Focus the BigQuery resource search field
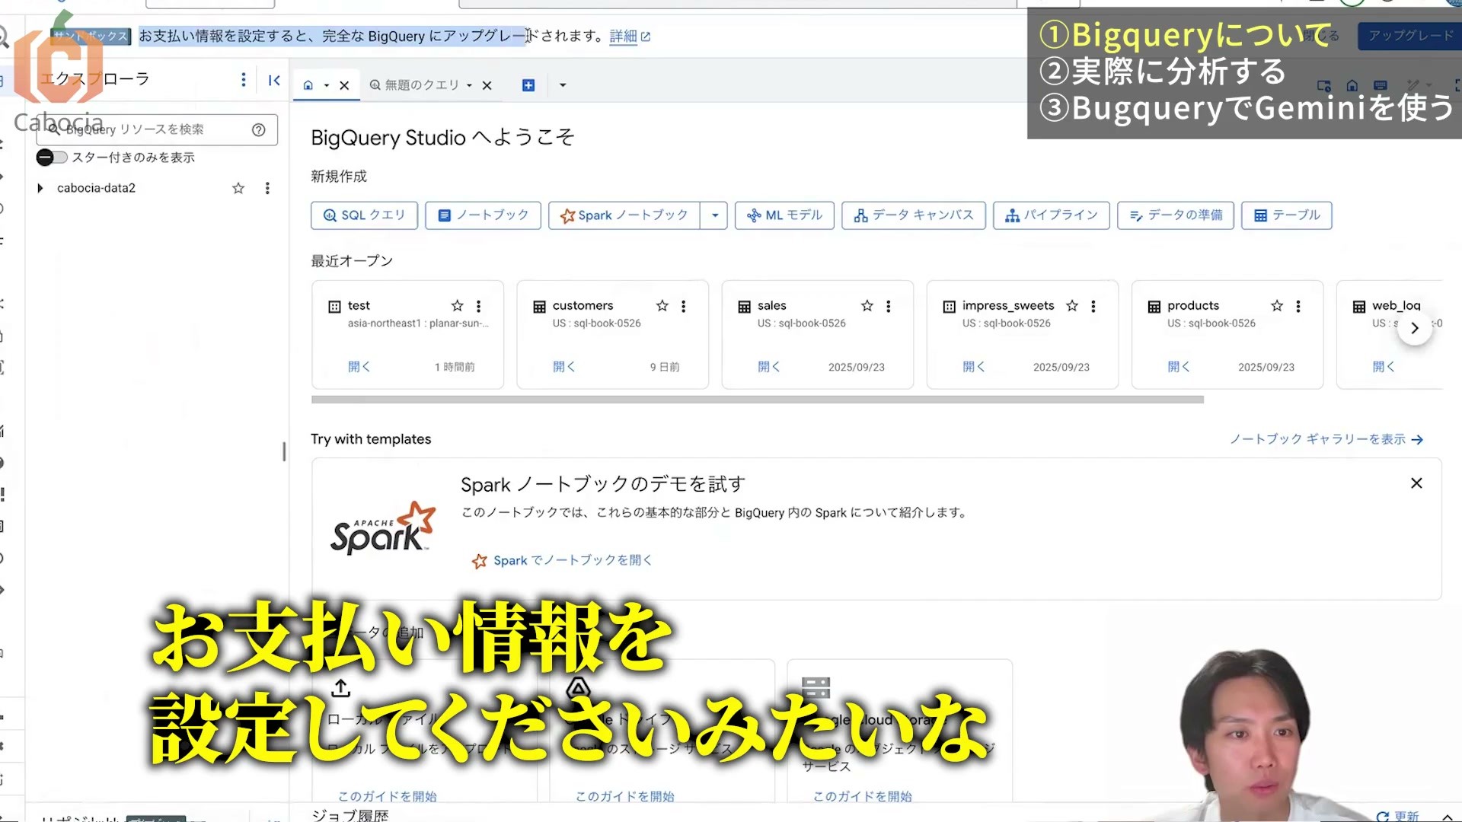The height and width of the screenshot is (822, 1462). (157, 129)
